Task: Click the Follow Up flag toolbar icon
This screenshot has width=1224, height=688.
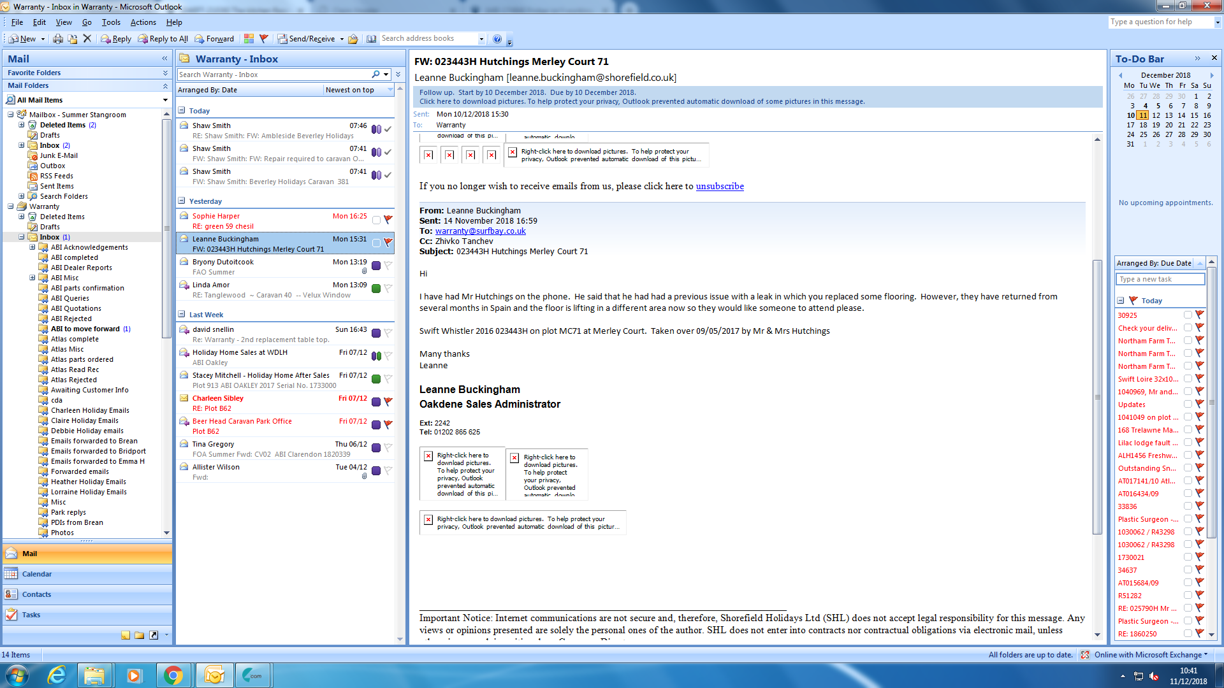Action: coord(264,39)
